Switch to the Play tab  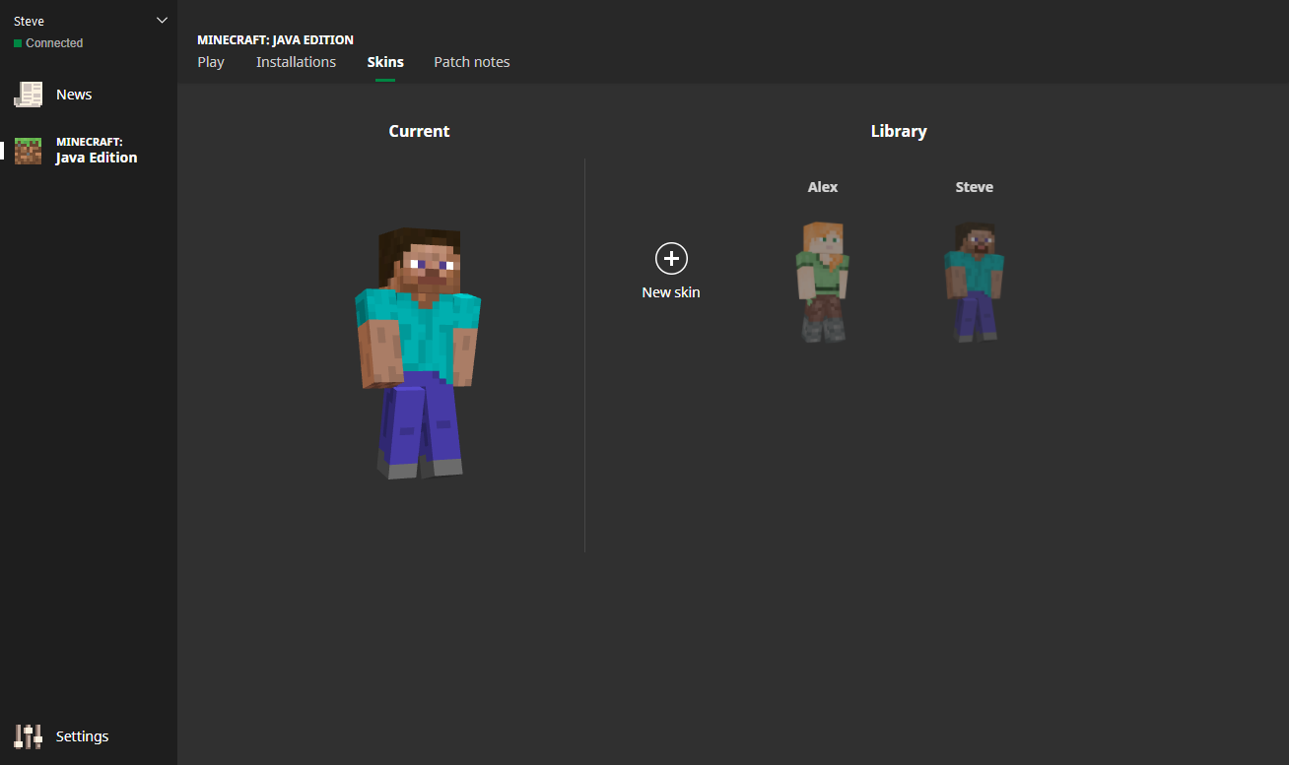(211, 62)
